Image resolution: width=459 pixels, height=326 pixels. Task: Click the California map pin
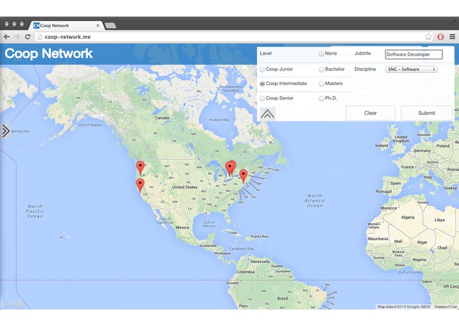[140, 185]
